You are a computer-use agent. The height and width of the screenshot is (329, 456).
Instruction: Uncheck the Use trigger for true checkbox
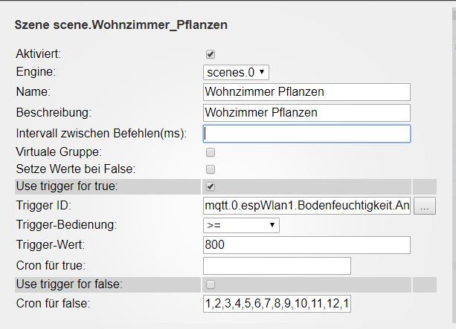point(210,186)
